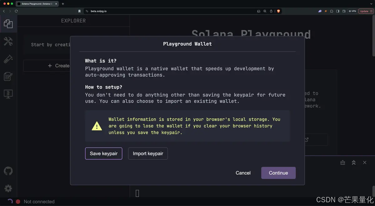Click the Playground Wallet dialog title

click(x=187, y=44)
